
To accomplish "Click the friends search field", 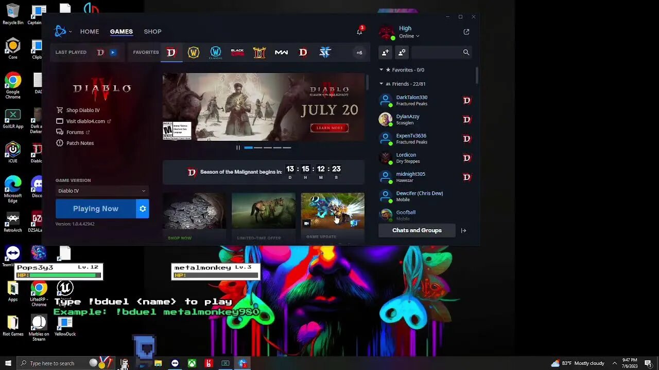I will click(441, 52).
